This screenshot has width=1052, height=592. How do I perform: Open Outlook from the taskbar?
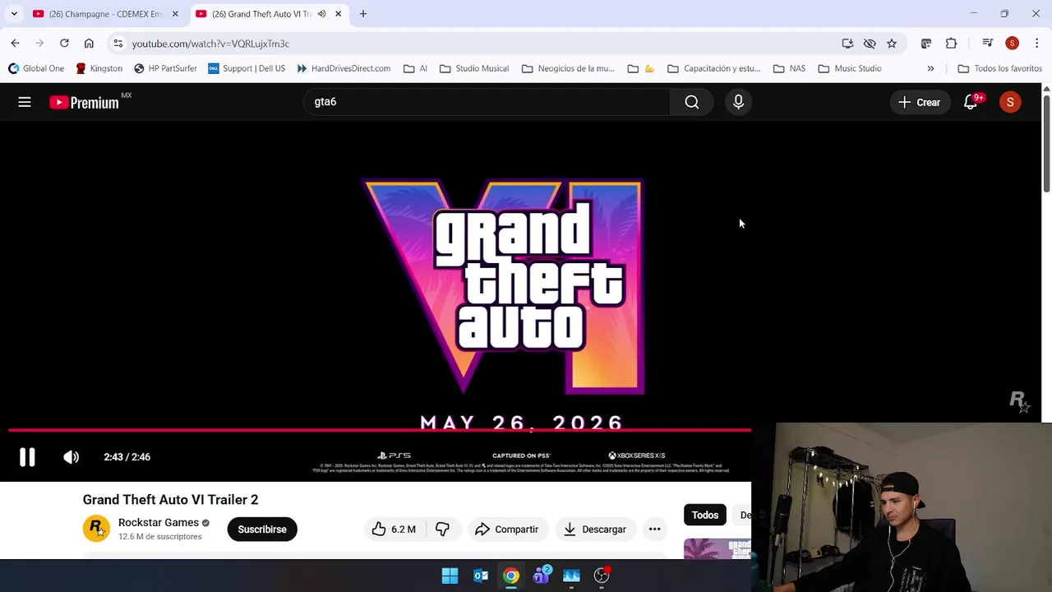pos(481,576)
